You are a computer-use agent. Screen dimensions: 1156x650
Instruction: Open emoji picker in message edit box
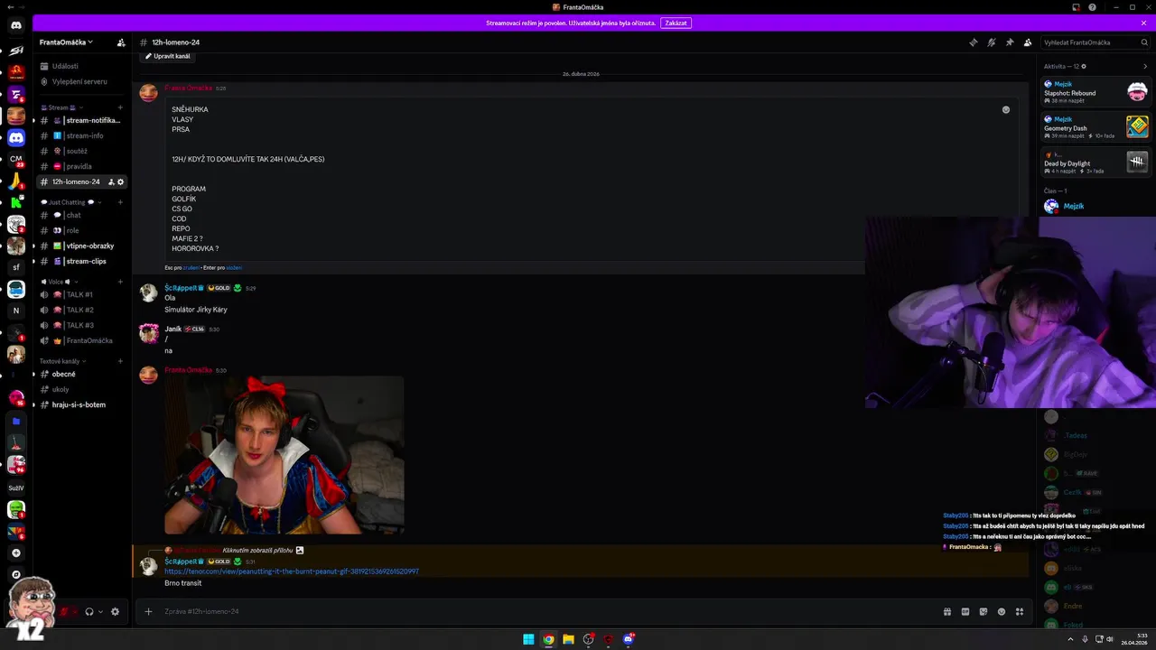tap(1005, 109)
